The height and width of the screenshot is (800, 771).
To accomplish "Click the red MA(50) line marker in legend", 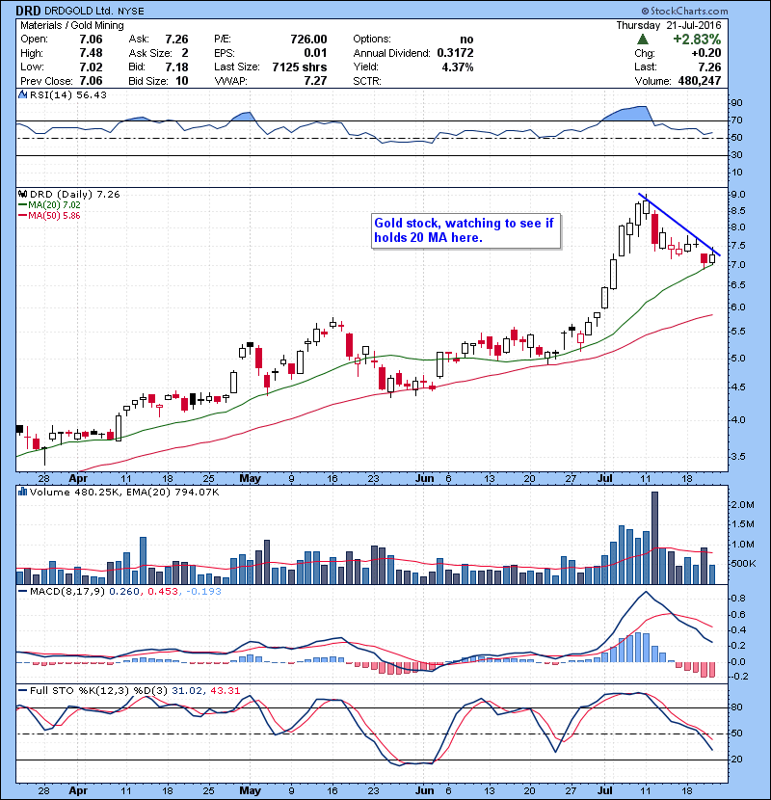I will click(23, 216).
